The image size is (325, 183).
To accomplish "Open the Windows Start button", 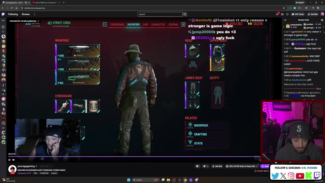I will pos(129,180).
